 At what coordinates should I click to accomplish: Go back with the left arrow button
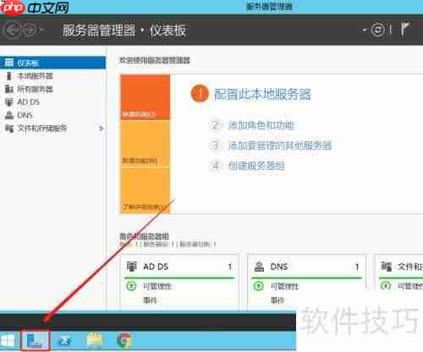(x=12, y=30)
